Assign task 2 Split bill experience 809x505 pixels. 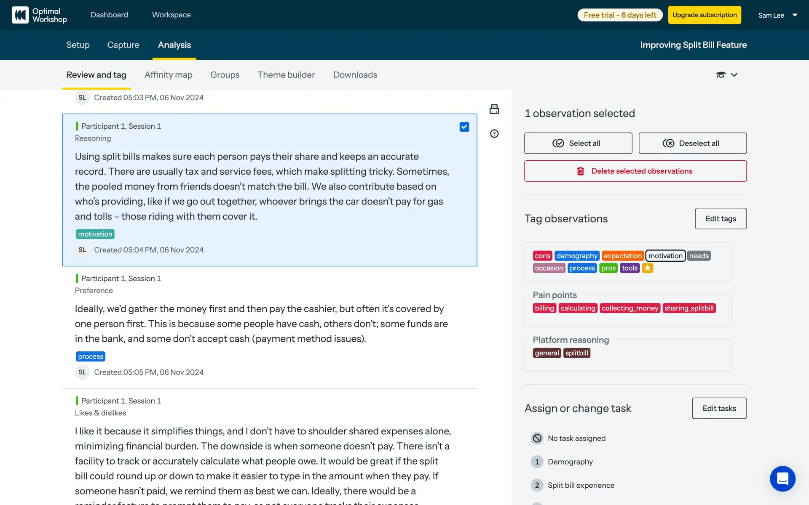click(581, 485)
